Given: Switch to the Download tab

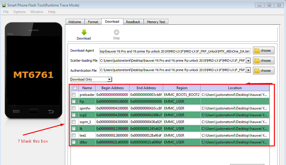Looking at the screenshot, I should click(112, 22).
